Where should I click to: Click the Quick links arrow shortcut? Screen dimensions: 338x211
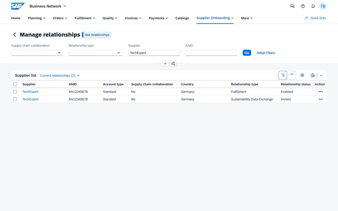(315, 18)
